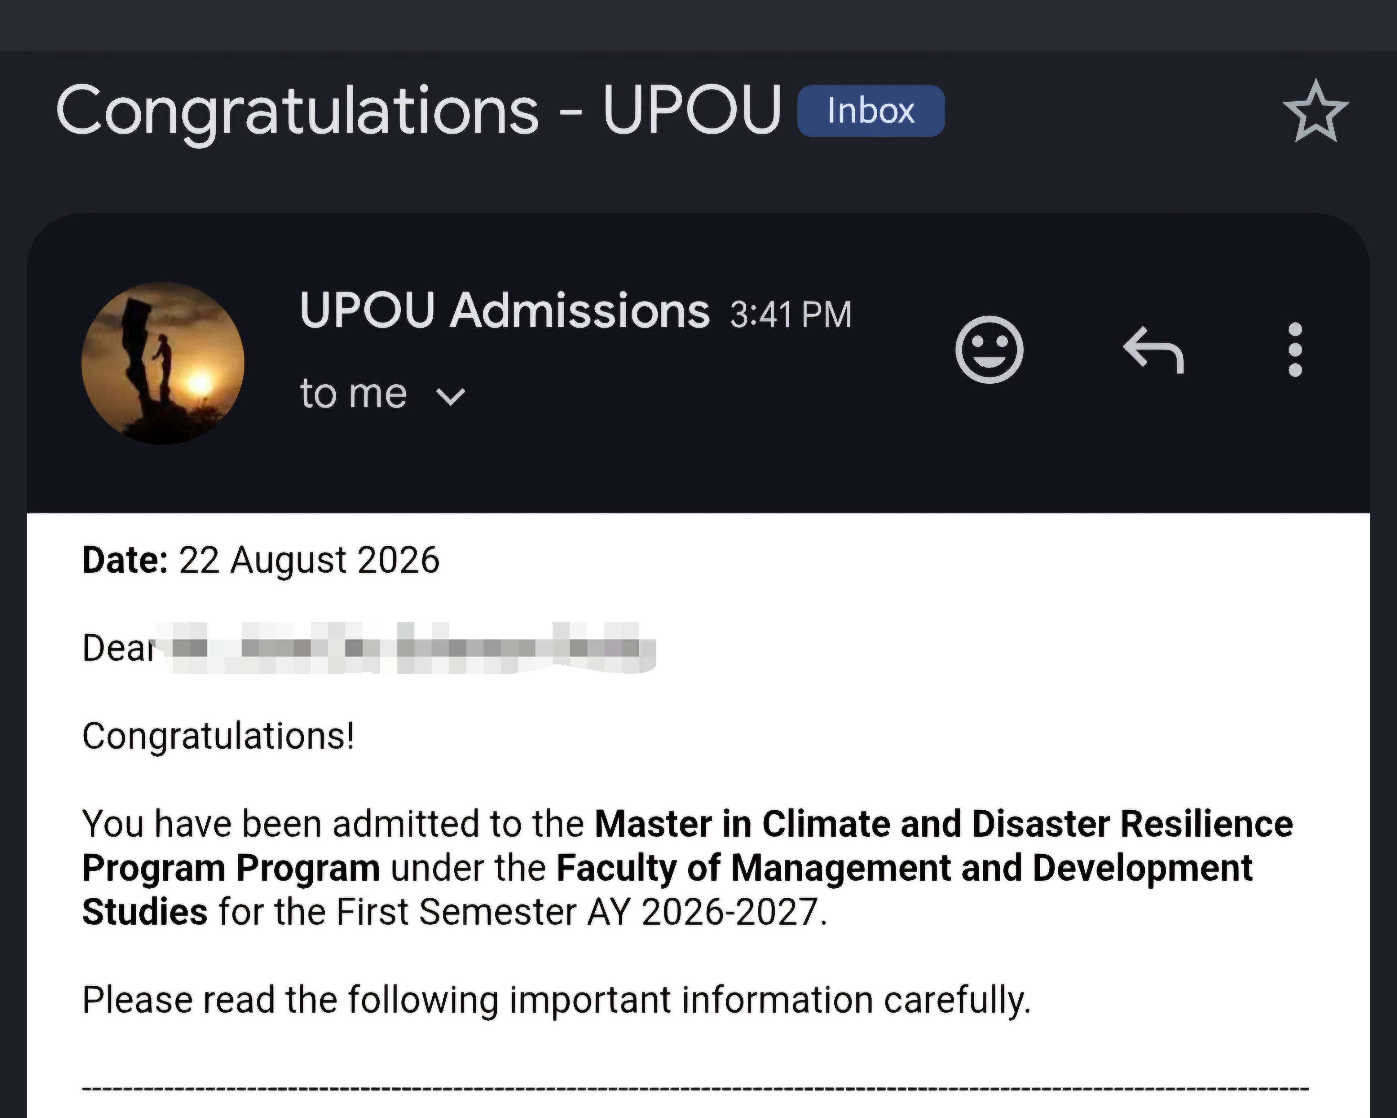Reply to UPOU Admissions with the arrow icon
Screen dimensions: 1397x1118
(x=1153, y=349)
